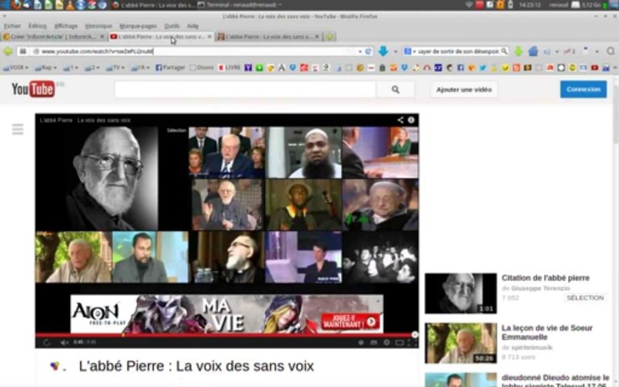Expand the VOIR bookmarks folder
Screen dimensions: 619x387
click(x=16, y=68)
